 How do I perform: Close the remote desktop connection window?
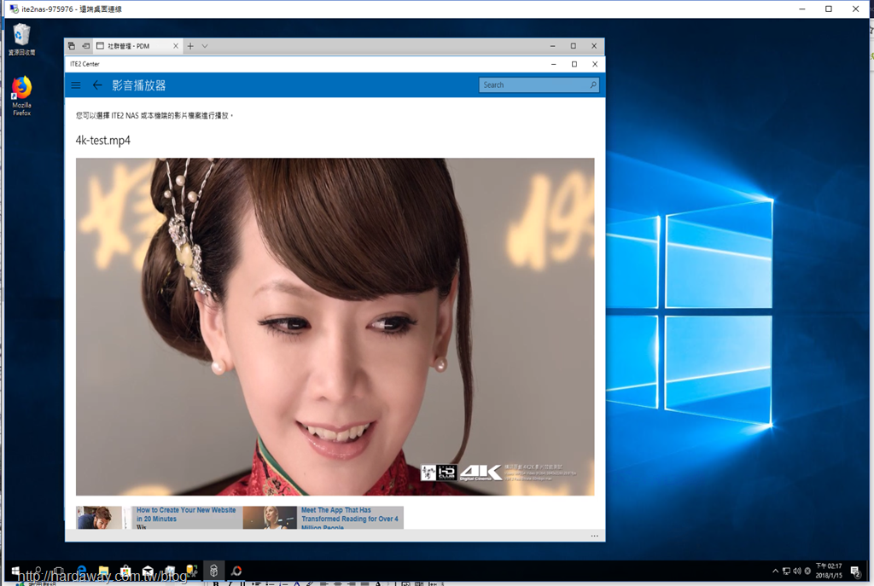(x=855, y=9)
